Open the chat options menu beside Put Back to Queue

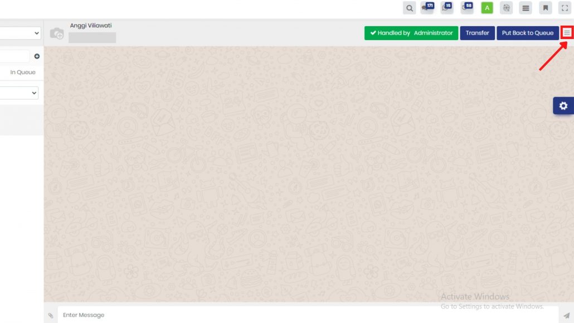point(567,32)
